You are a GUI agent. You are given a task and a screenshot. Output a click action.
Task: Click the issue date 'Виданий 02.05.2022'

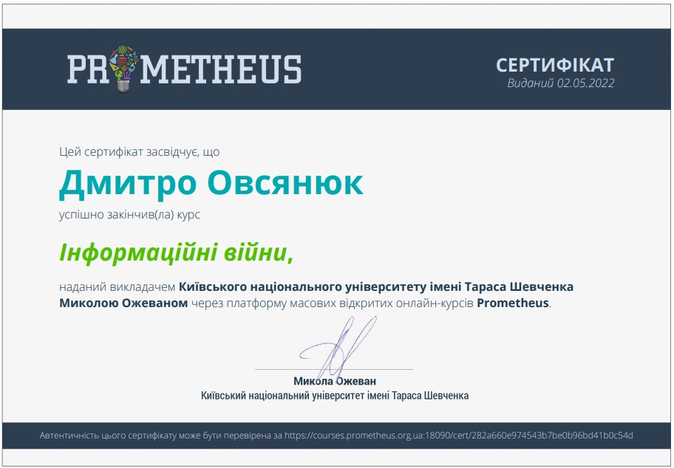pyautogui.click(x=560, y=83)
